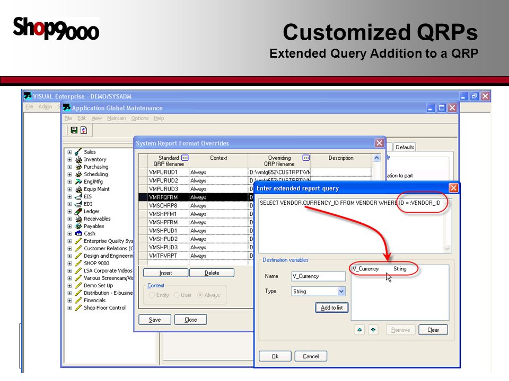Click the Purchasing module icon
The height and width of the screenshot is (381, 509).
point(78,167)
